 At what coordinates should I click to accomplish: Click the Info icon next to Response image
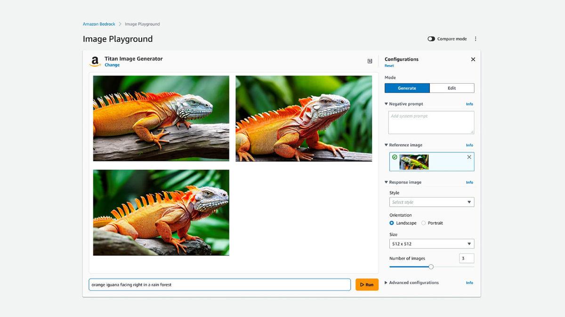click(x=469, y=182)
